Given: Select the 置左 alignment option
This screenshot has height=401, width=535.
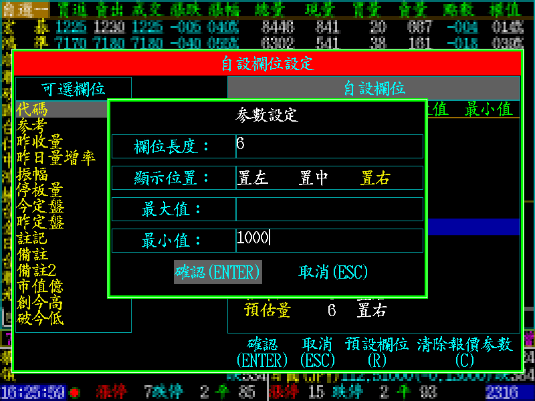Looking at the screenshot, I should [253, 178].
